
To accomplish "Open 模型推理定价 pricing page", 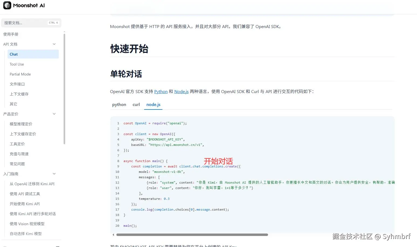I will point(21,124).
